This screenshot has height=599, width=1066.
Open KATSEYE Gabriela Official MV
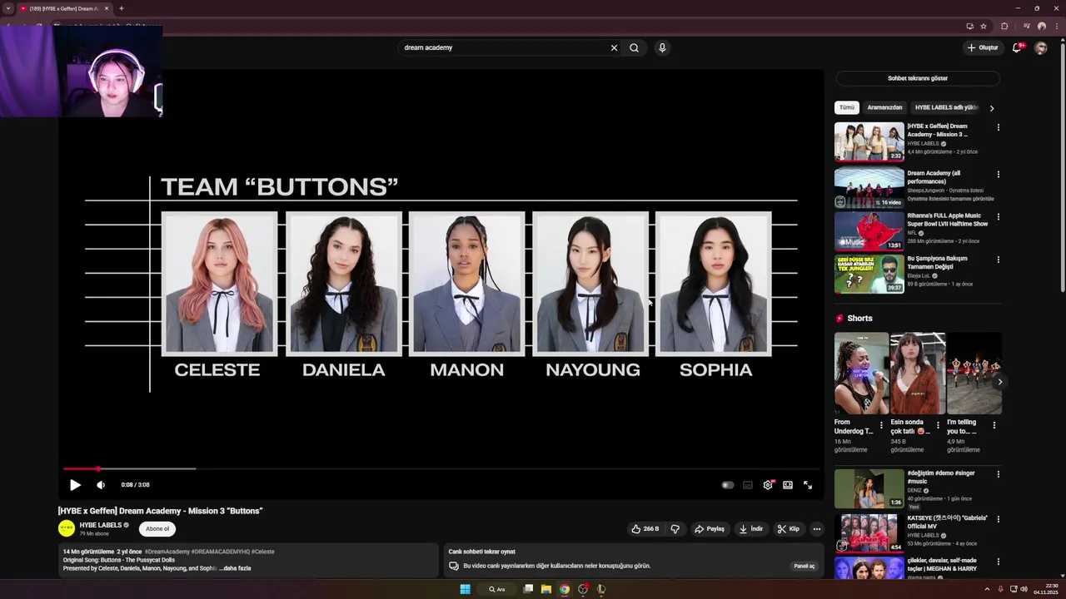pos(869,533)
